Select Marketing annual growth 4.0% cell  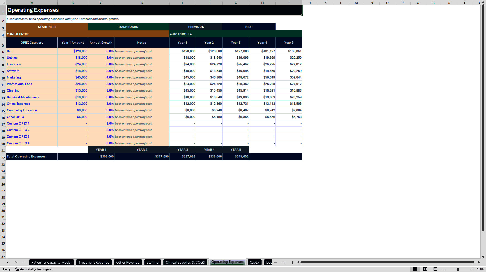tap(101, 77)
